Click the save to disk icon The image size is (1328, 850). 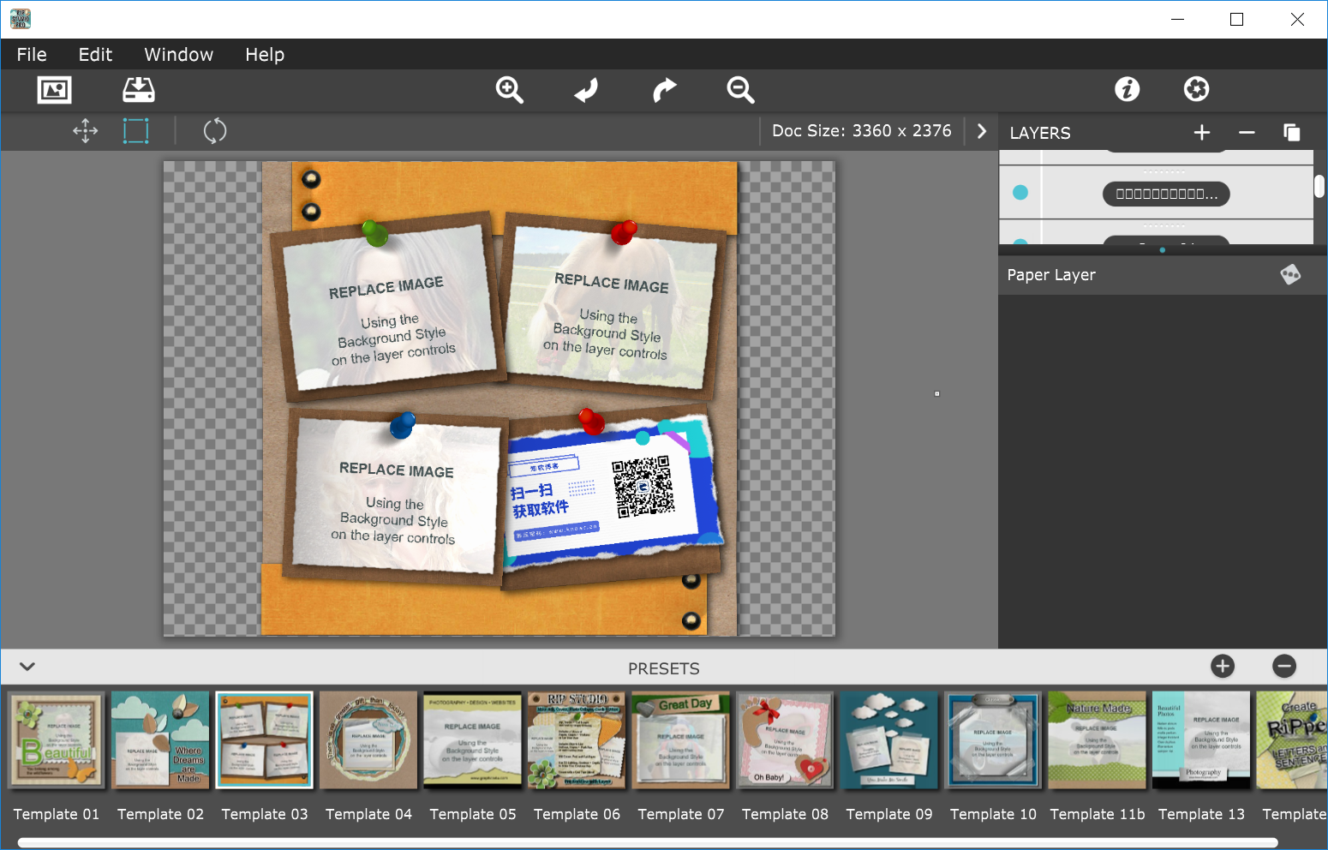coord(139,89)
